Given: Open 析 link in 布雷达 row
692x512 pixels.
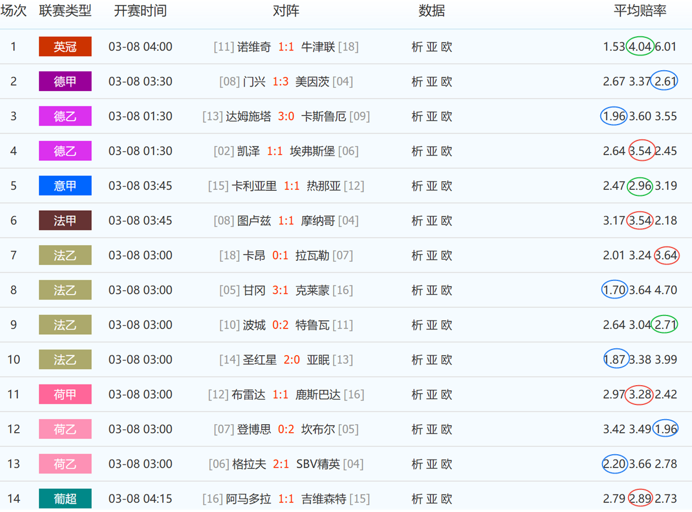Looking at the screenshot, I should point(417,394).
